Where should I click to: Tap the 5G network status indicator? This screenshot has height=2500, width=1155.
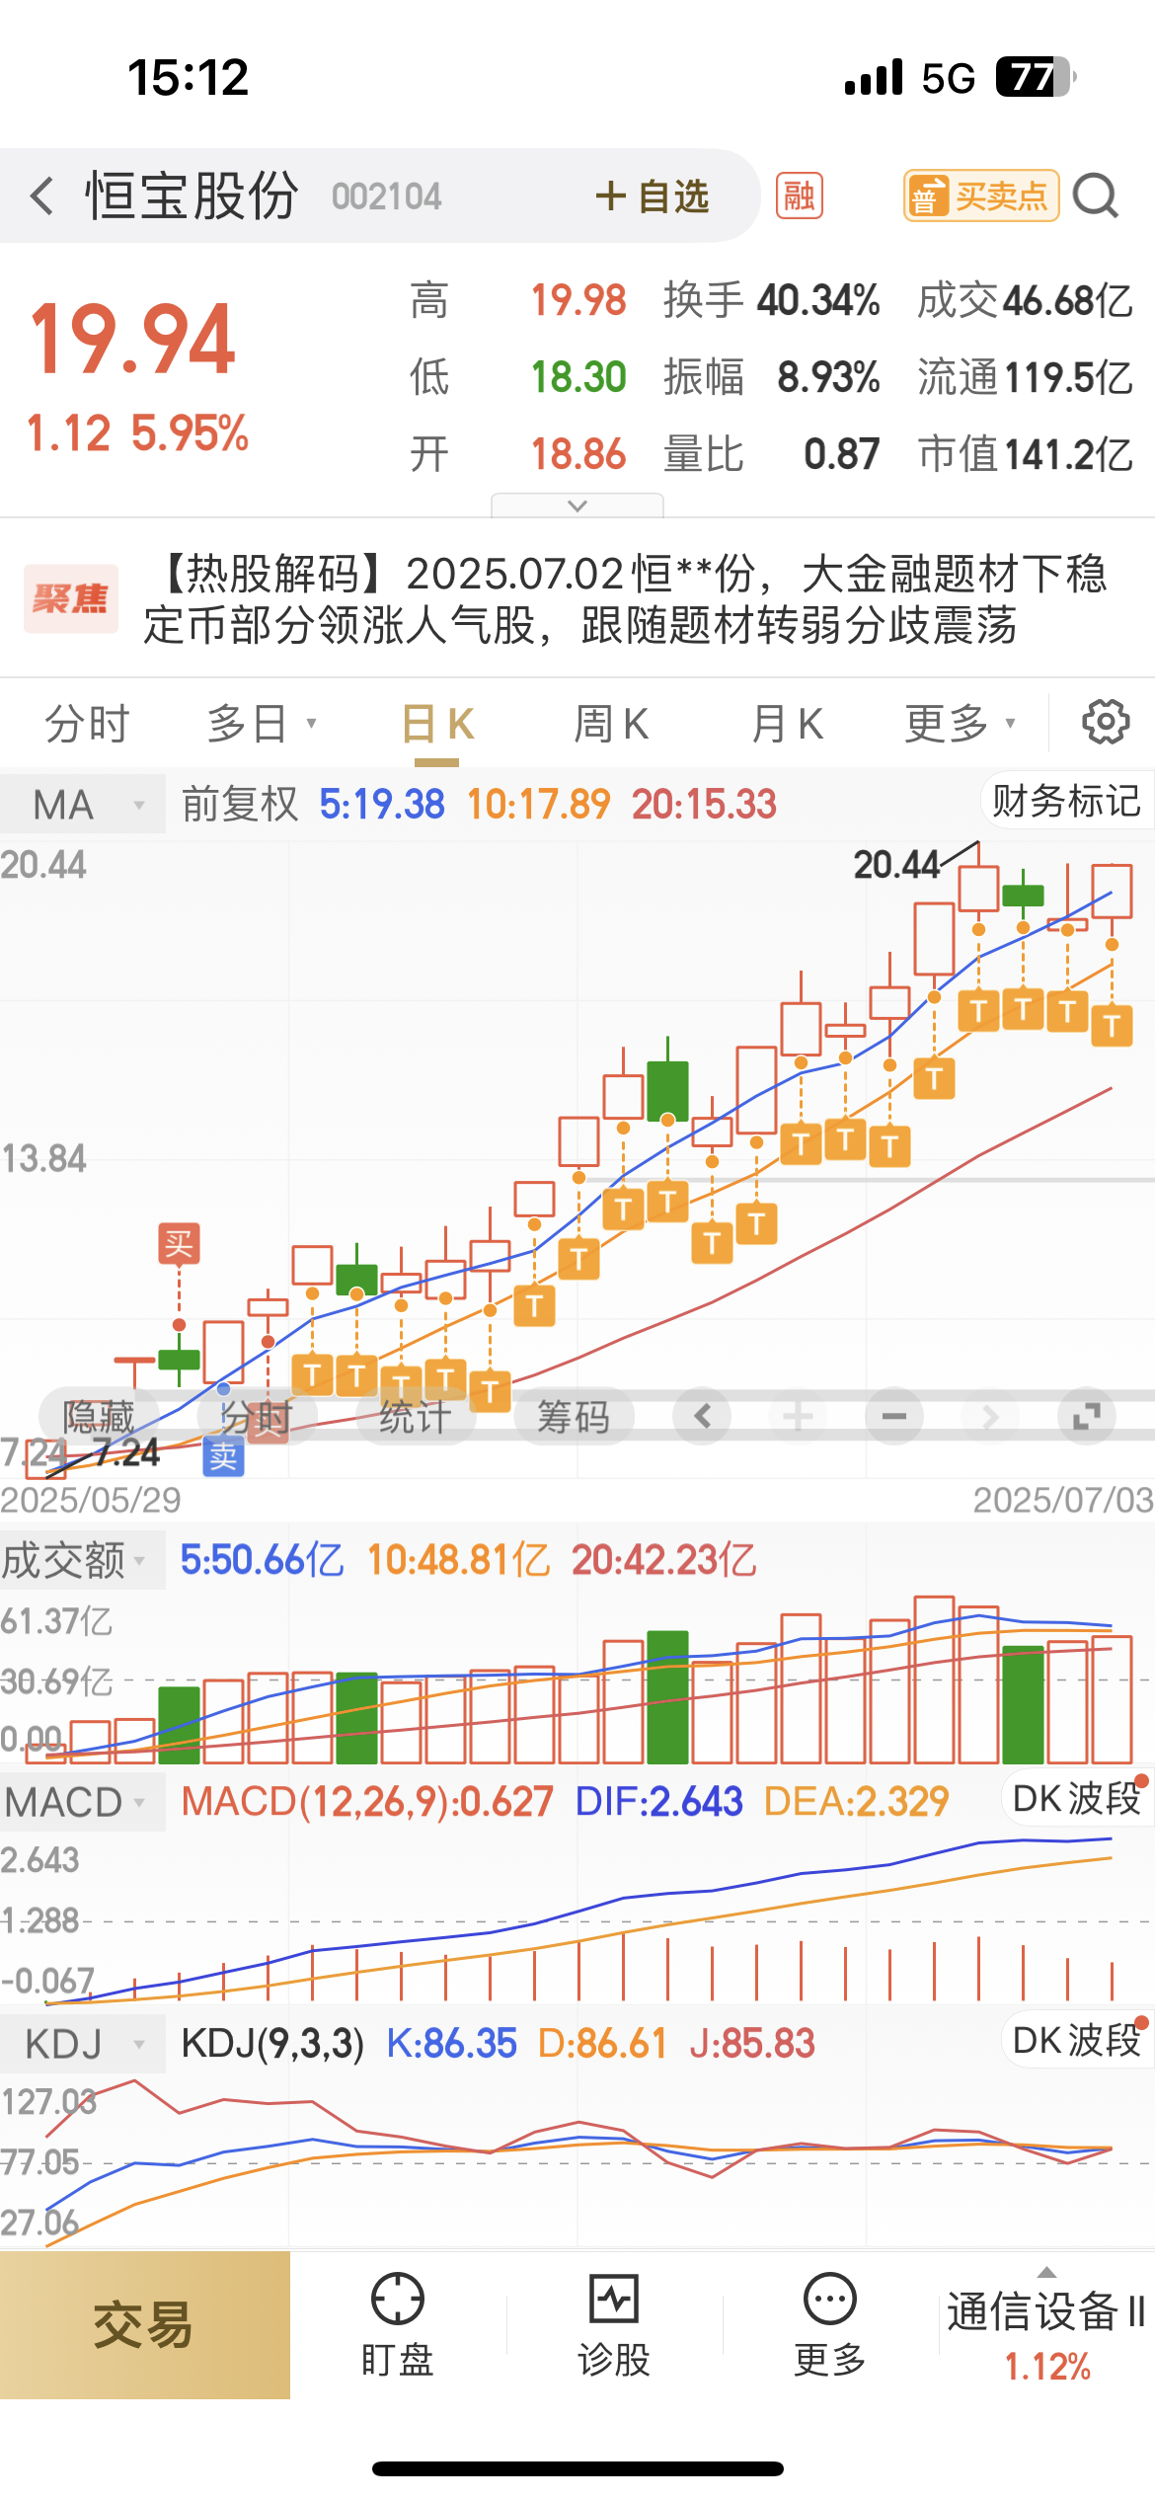coord(948,78)
